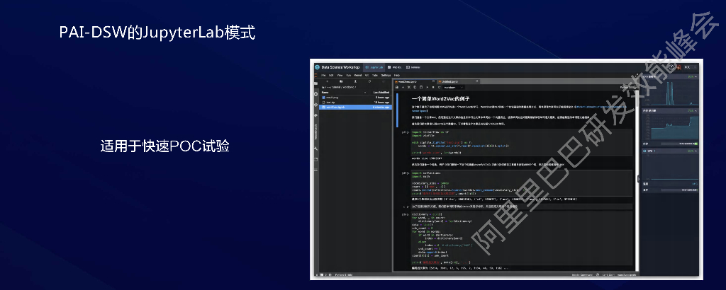Close the Untitled.ipynb notebook tab
Screen dimensions: 726x290
(477, 81)
